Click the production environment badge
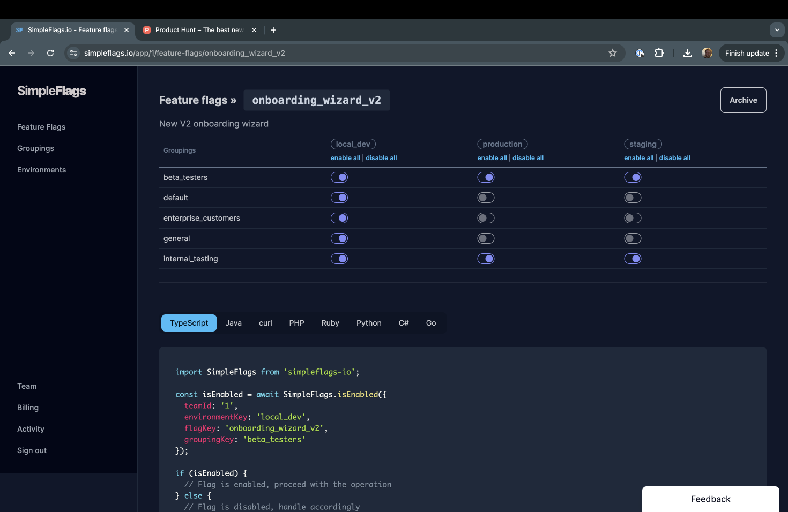The image size is (788, 512). [502, 144]
